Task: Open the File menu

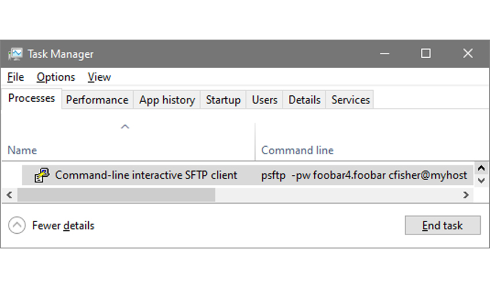Action: click(16, 77)
